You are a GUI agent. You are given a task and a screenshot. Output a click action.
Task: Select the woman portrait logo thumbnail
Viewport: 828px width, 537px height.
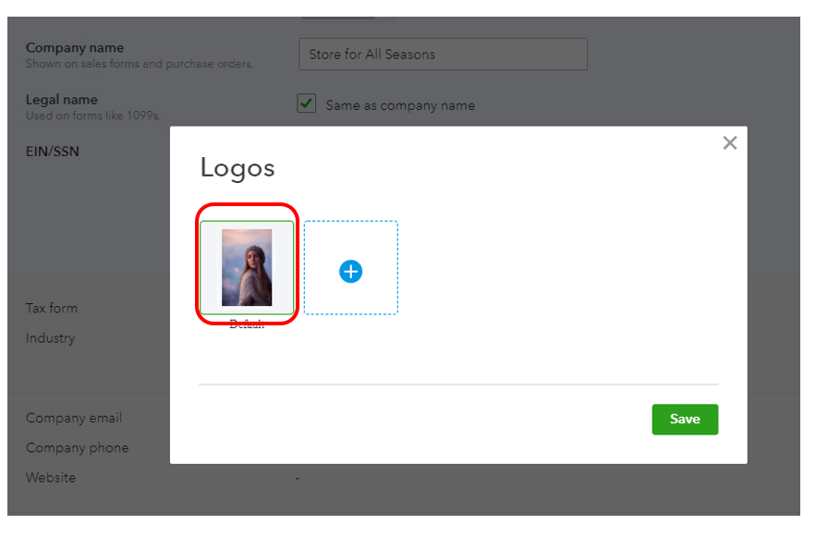pyautogui.click(x=247, y=267)
